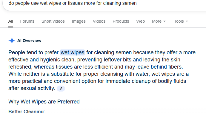The height and width of the screenshot is (113, 206).
Task: Open the source link chip icon
Action: 61,89
